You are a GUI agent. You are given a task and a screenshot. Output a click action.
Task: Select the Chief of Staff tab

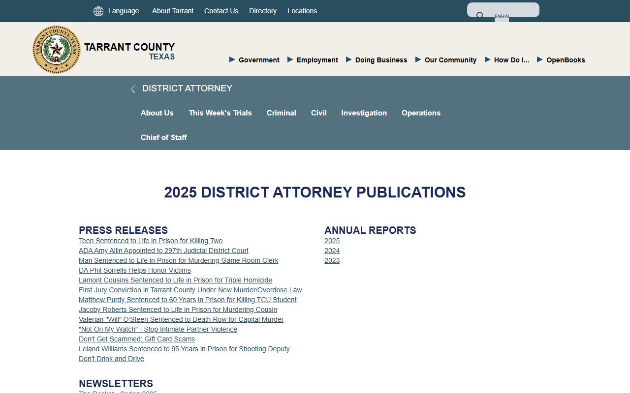click(x=164, y=138)
